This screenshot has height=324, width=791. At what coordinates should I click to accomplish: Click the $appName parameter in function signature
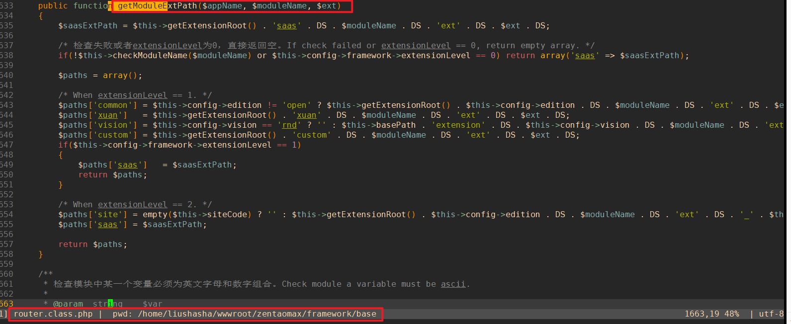pyautogui.click(x=222, y=6)
